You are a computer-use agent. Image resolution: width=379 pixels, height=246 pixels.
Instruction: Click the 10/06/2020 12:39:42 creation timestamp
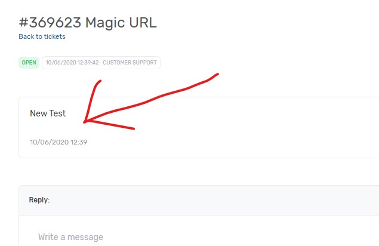tap(72, 63)
